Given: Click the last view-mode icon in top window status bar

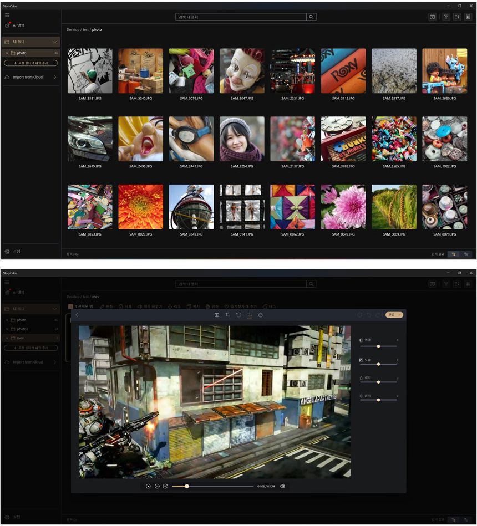Looking at the screenshot, I should point(465,254).
